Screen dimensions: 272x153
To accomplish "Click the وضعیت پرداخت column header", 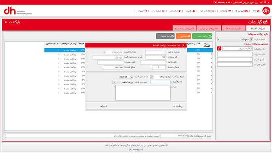I will [68, 44].
